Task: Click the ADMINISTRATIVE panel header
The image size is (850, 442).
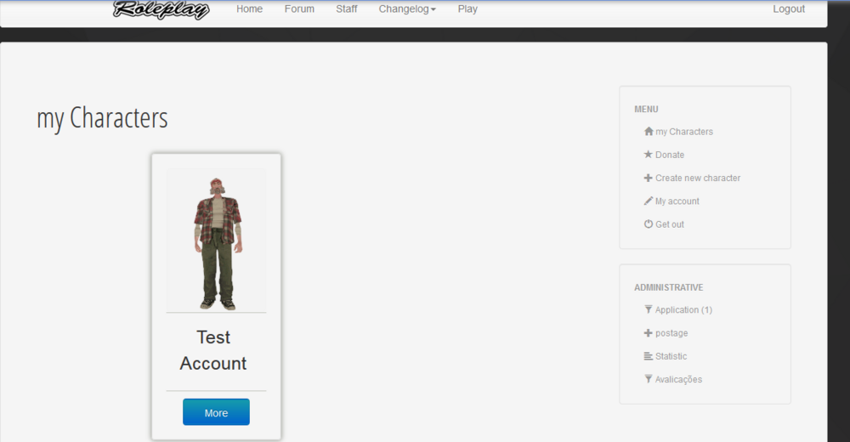Action: pyautogui.click(x=668, y=287)
